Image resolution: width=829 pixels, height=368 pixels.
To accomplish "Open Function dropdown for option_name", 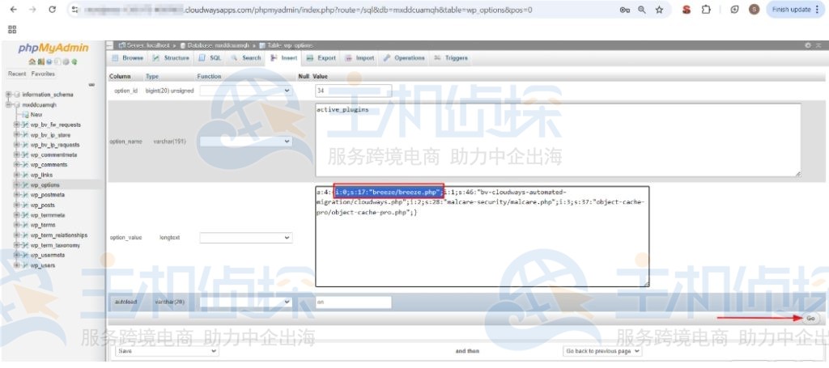I will [x=246, y=142].
